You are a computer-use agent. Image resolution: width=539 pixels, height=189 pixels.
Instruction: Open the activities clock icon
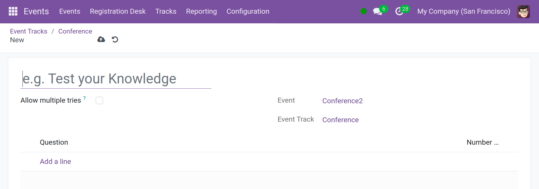tap(399, 12)
